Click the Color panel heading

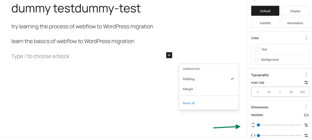[x=255, y=38]
